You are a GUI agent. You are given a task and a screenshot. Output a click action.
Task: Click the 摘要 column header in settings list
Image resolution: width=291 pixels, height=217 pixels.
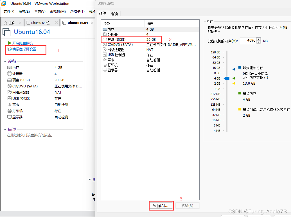click(172, 24)
